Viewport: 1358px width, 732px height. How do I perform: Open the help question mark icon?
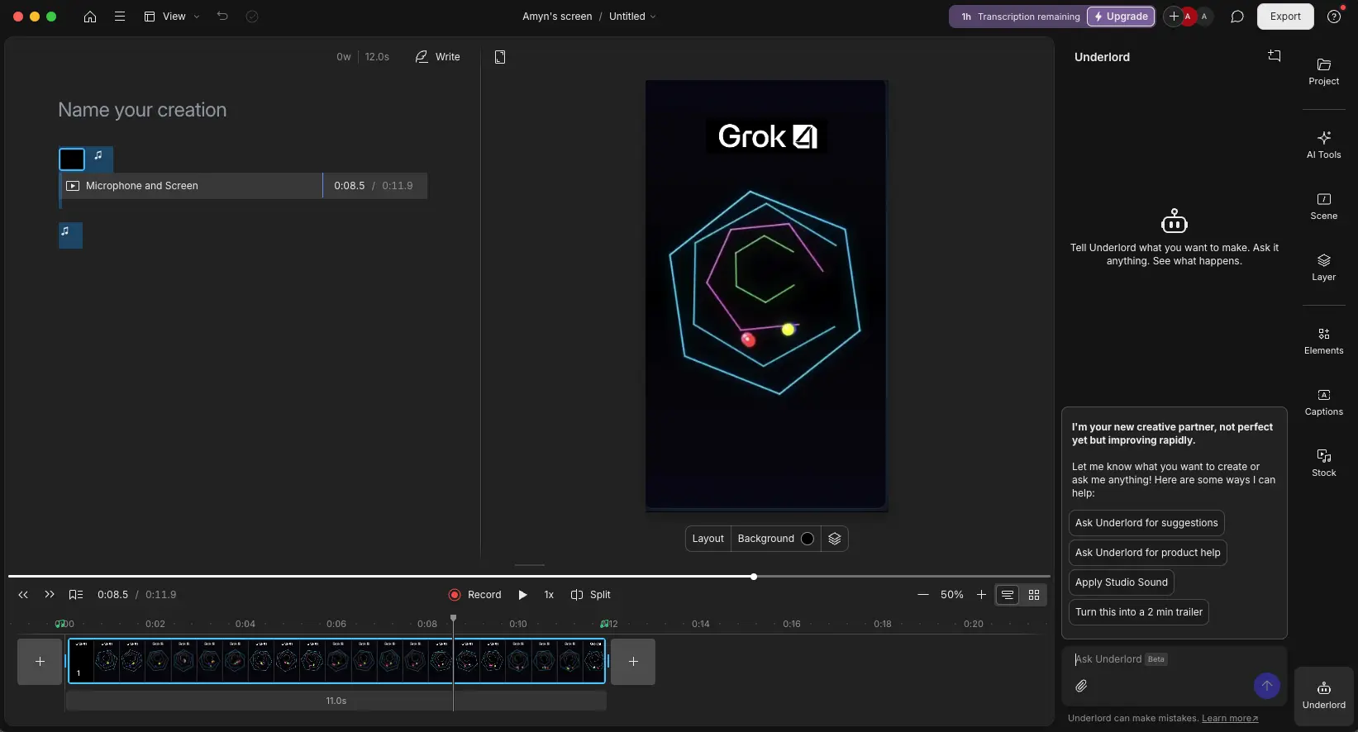tap(1334, 17)
